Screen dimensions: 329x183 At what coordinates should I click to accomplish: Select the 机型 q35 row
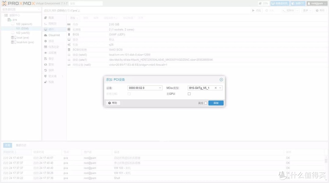click(x=197, y=45)
